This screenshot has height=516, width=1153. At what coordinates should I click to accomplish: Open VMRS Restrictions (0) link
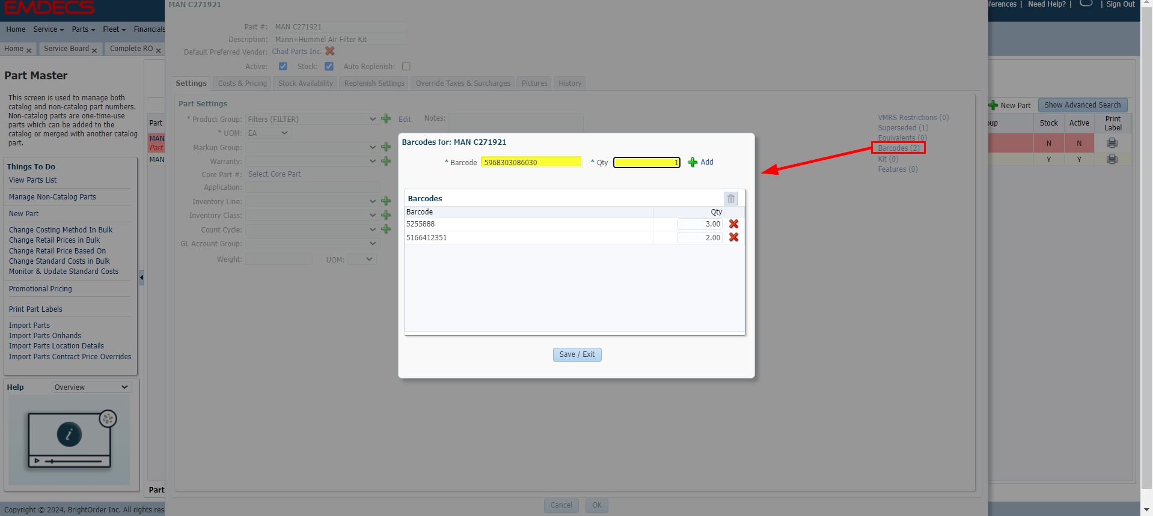(x=913, y=118)
